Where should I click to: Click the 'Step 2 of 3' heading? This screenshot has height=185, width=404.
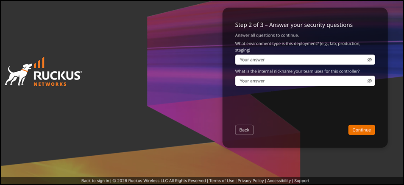pos(294,25)
